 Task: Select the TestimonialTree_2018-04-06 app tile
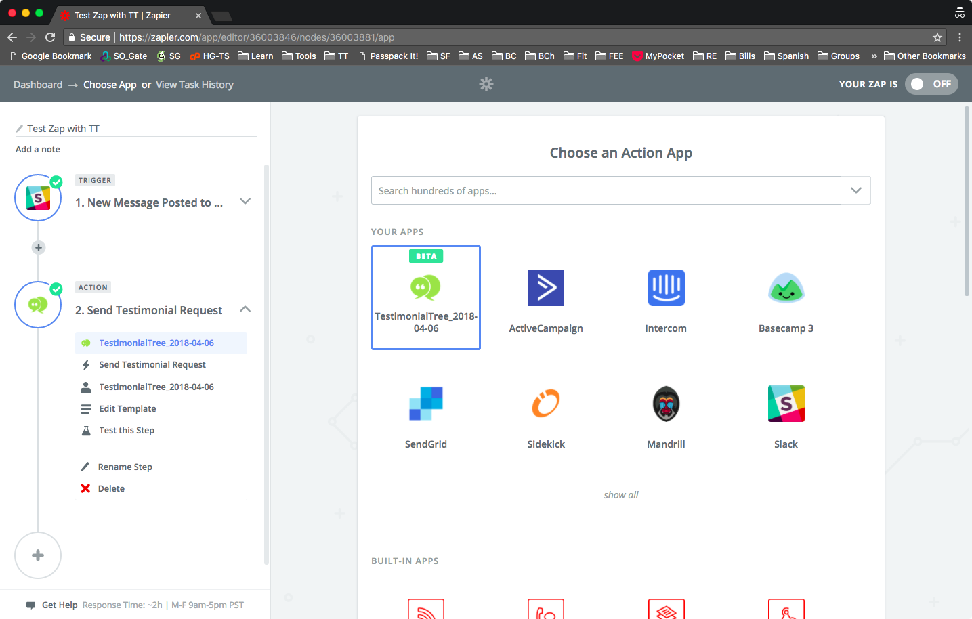(x=426, y=297)
